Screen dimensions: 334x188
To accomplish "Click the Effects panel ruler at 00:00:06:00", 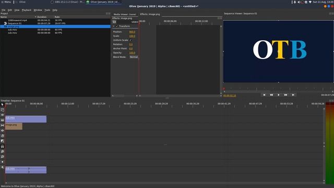I will click(x=170, y=21).
